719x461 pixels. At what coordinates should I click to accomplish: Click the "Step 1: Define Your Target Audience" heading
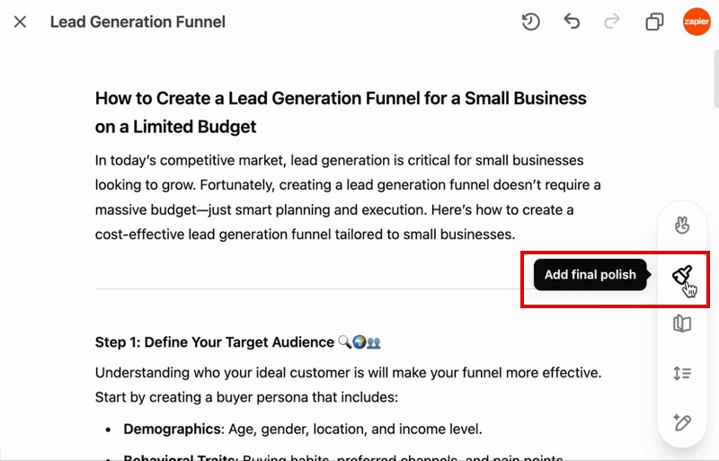coord(214,342)
